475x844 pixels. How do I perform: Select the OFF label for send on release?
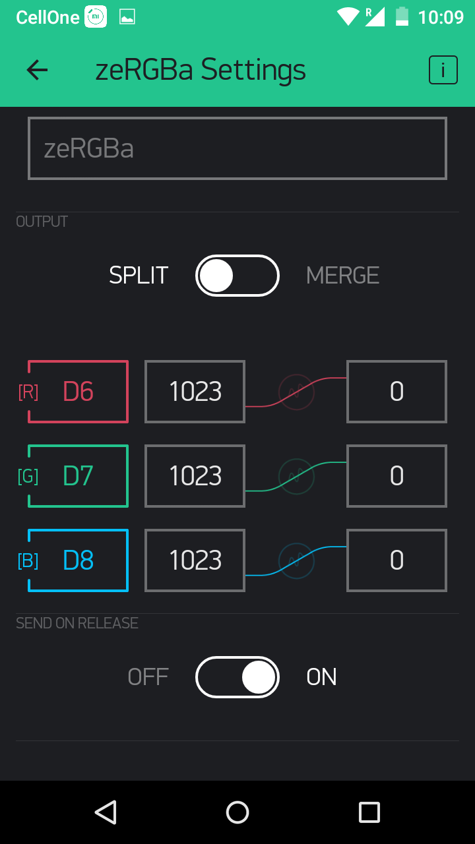pyautogui.click(x=148, y=677)
